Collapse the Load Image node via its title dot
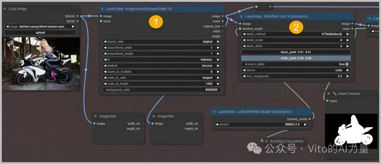This screenshot has width=381, height=164. [x=5, y=9]
